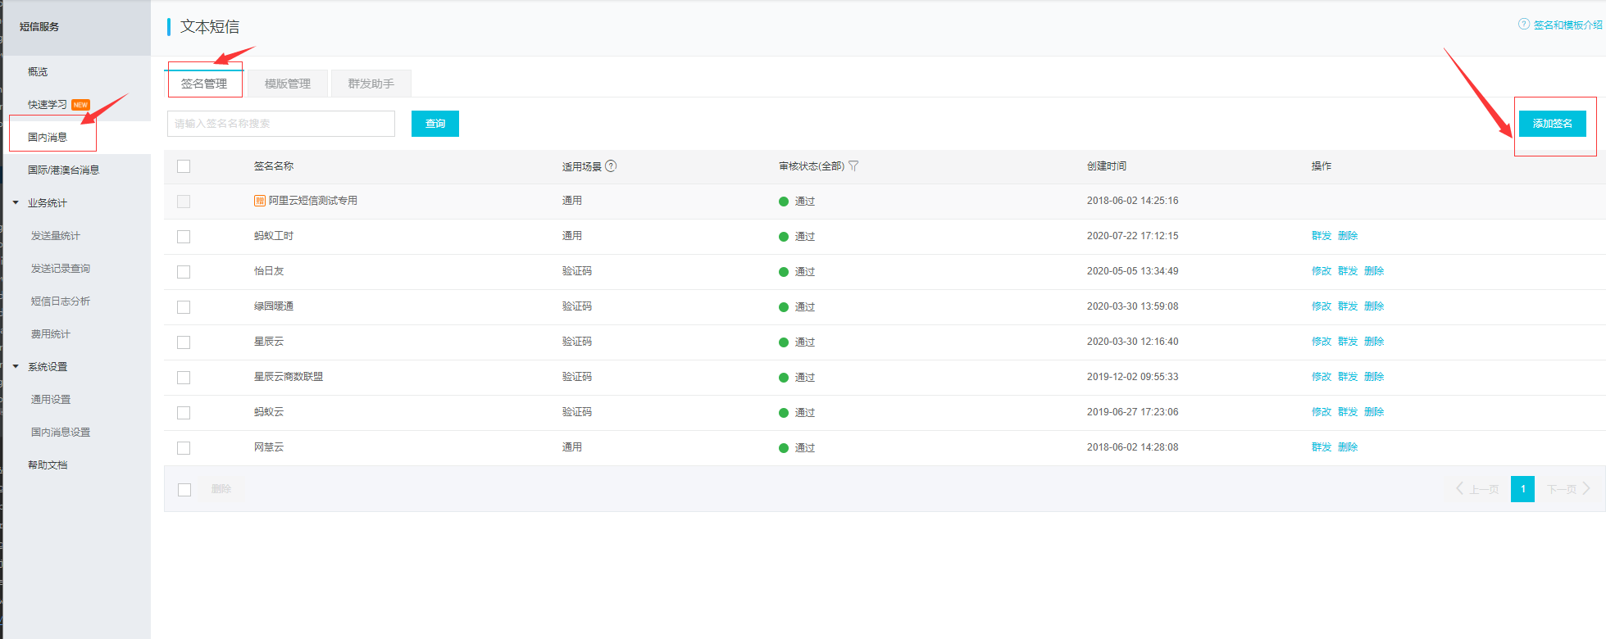Open 快速学习 in the sidebar
The width and height of the screenshot is (1606, 639).
tap(48, 105)
